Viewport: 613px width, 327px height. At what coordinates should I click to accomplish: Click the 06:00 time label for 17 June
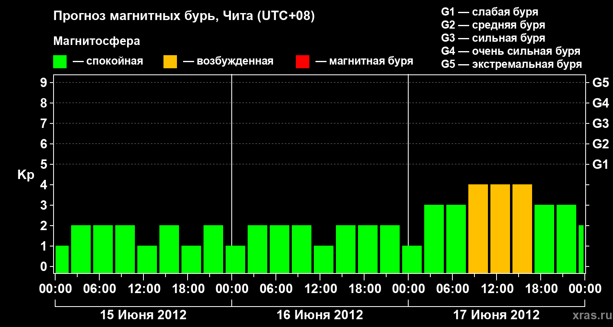452,289
